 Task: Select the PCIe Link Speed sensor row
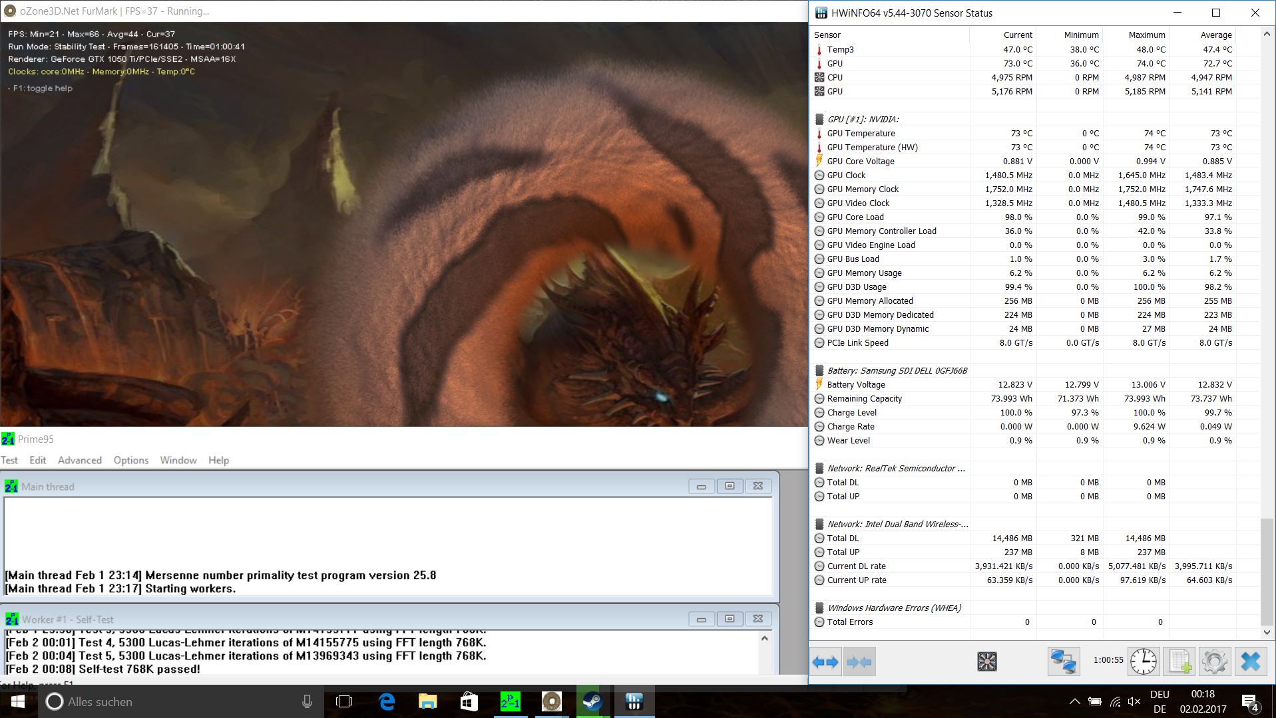pos(1034,342)
